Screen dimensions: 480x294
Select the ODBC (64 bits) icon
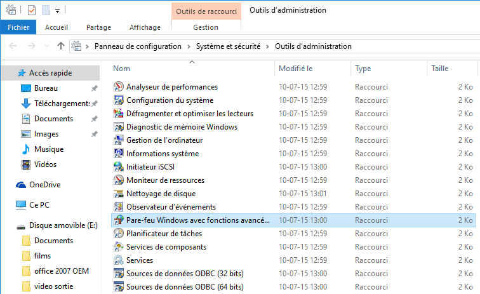(x=119, y=286)
